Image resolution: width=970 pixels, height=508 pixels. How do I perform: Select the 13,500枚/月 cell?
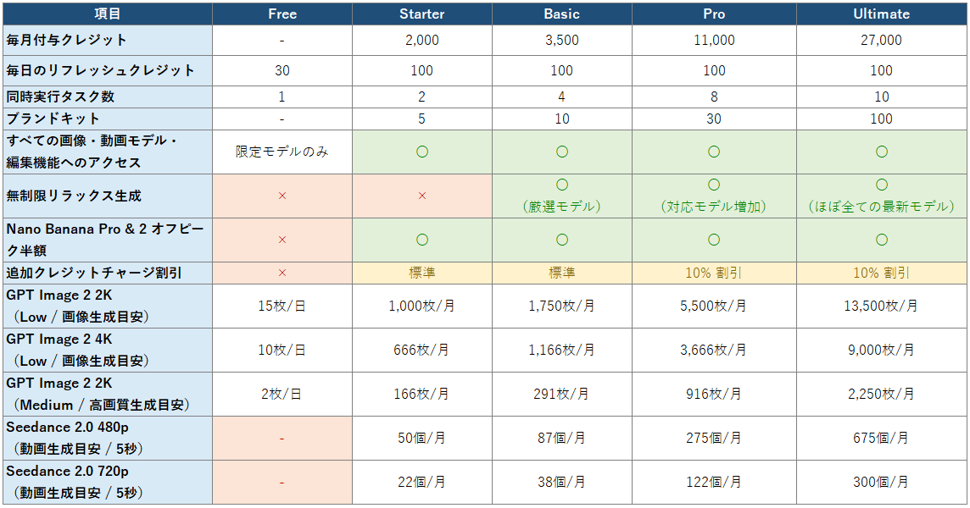tap(882, 306)
